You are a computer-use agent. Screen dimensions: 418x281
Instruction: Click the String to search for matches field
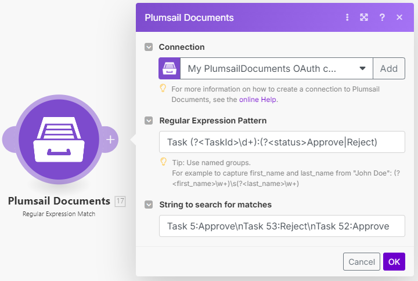tap(282, 226)
